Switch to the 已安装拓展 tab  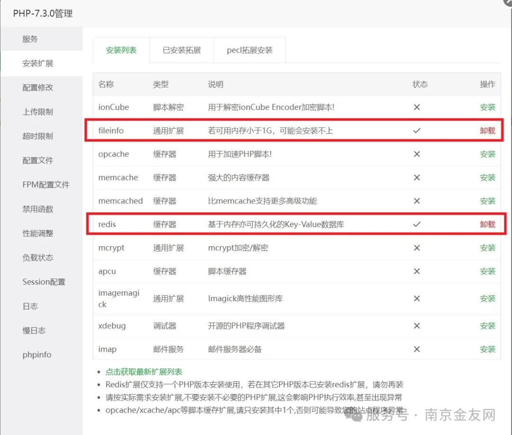[x=182, y=50]
